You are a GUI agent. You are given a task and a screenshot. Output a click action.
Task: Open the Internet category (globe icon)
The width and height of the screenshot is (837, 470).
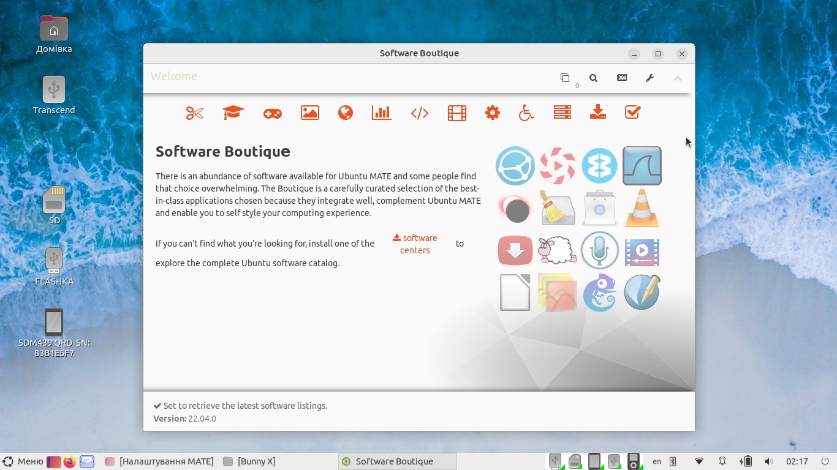tap(346, 113)
